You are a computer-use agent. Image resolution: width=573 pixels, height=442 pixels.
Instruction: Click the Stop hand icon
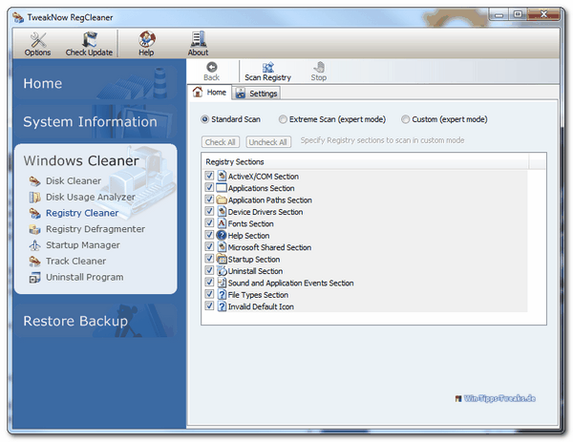point(319,67)
